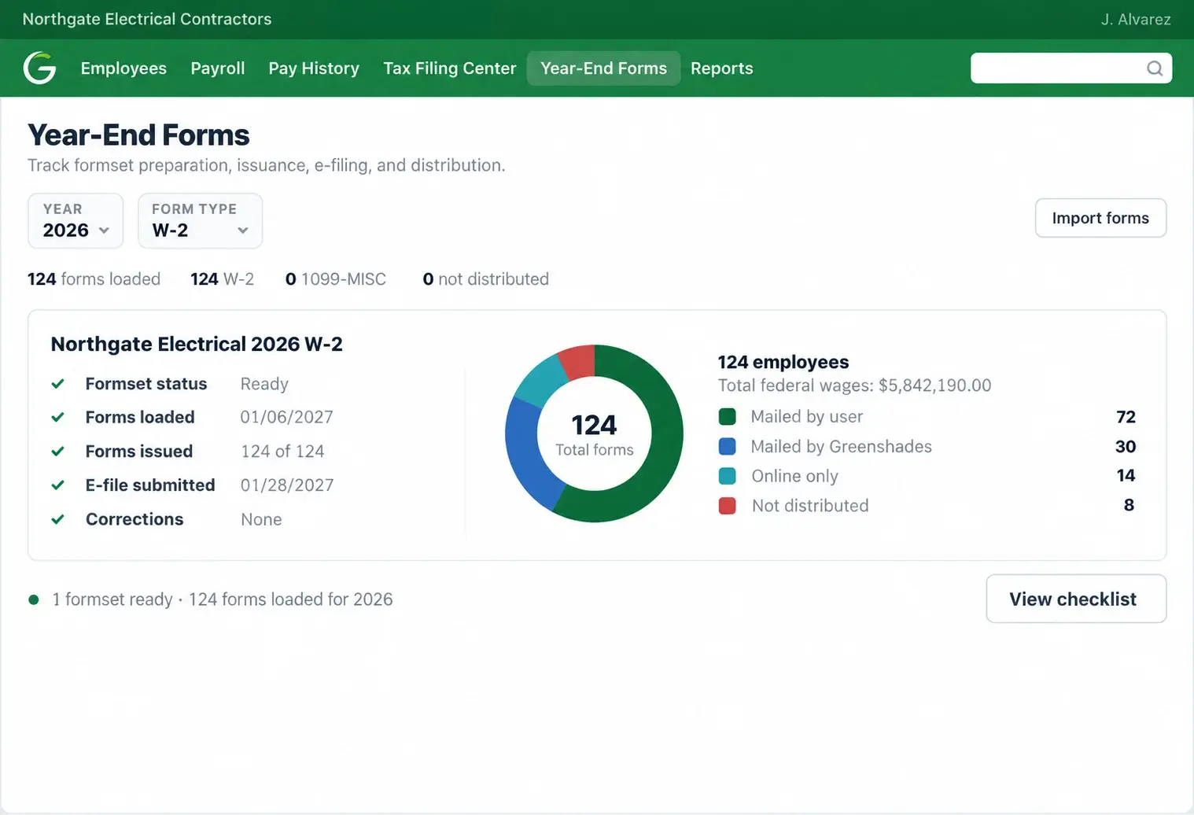Open the Year dropdown showing 2026

pyautogui.click(x=76, y=221)
